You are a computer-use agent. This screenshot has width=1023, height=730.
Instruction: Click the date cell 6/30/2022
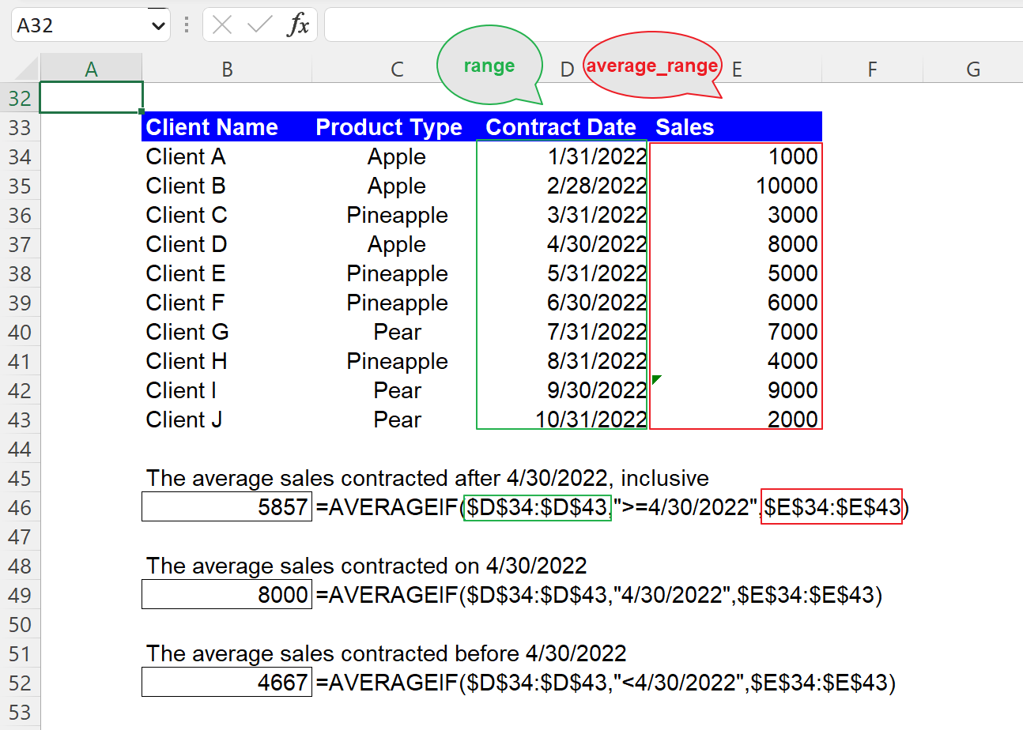point(566,303)
